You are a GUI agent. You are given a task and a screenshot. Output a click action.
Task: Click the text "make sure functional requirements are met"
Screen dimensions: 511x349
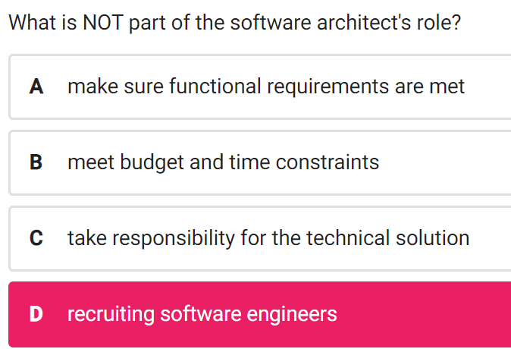click(x=266, y=86)
